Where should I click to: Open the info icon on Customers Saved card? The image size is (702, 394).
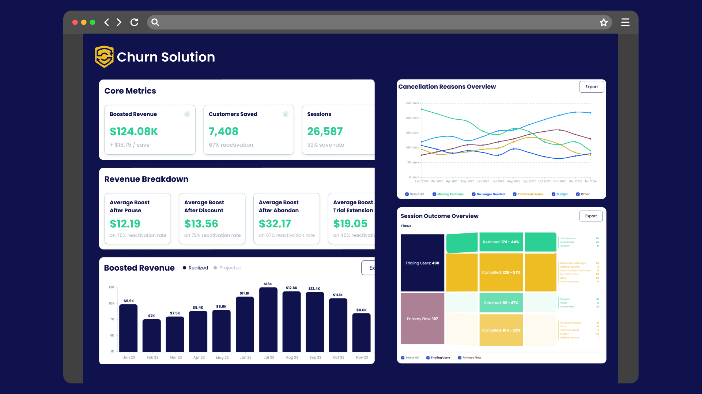286,114
